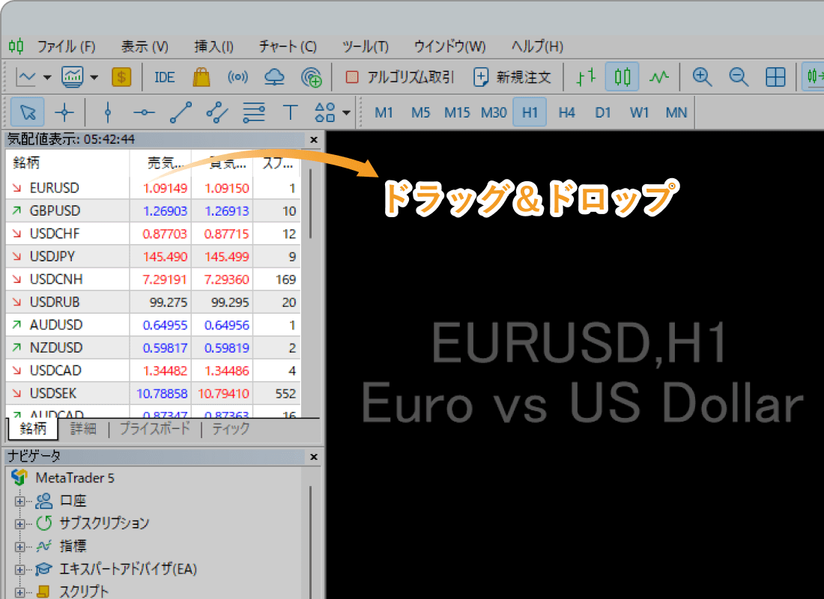
Task: Click the chart profiles monitor icon
Action: [x=73, y=77]
